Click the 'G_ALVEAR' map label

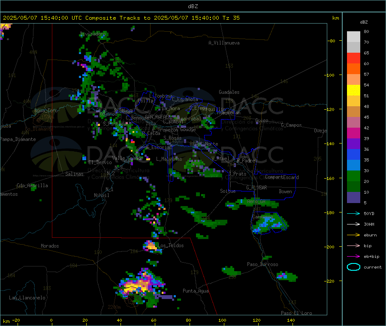tap(256, 188)
